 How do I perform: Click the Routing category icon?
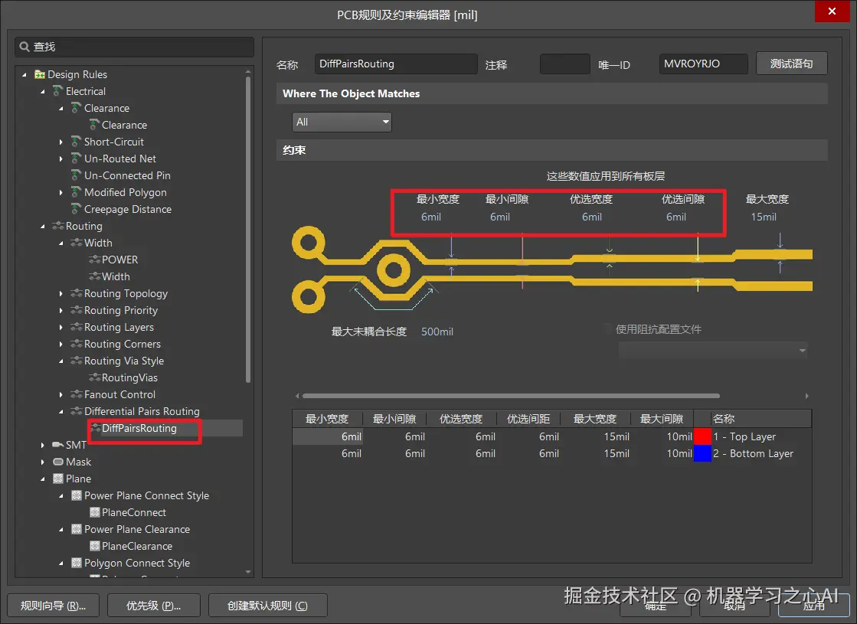pyautogui.click(x=58, y=226)
